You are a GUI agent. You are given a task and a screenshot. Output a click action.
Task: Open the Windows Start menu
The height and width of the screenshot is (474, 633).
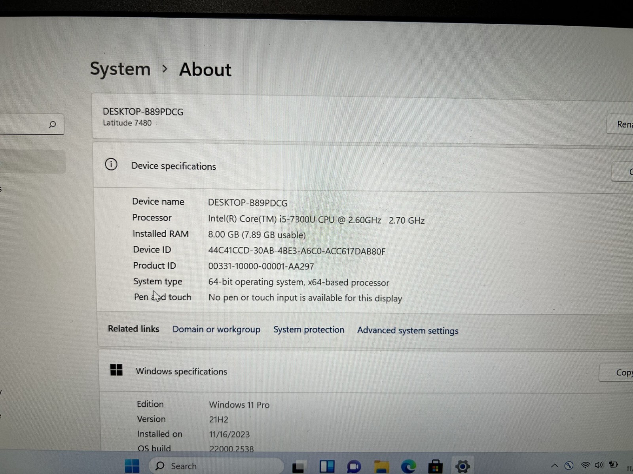(132, 466)
